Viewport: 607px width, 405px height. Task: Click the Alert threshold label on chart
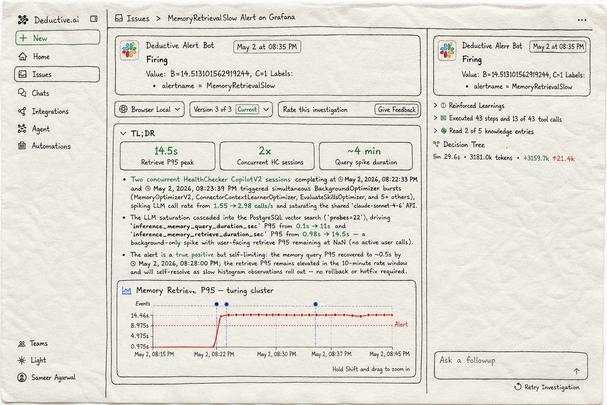(x=401, y=324)
